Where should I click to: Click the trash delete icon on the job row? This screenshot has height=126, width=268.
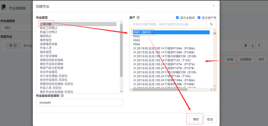click(x=246, y=45)
